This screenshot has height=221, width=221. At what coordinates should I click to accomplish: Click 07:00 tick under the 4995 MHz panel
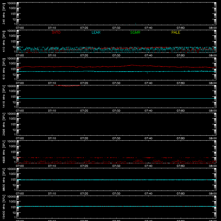pos(20,166)
